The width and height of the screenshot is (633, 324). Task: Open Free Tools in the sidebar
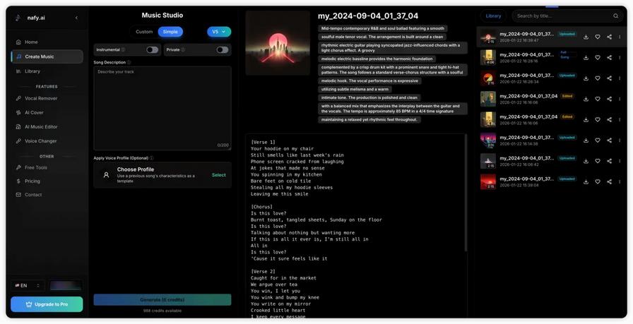pos(47,167)
